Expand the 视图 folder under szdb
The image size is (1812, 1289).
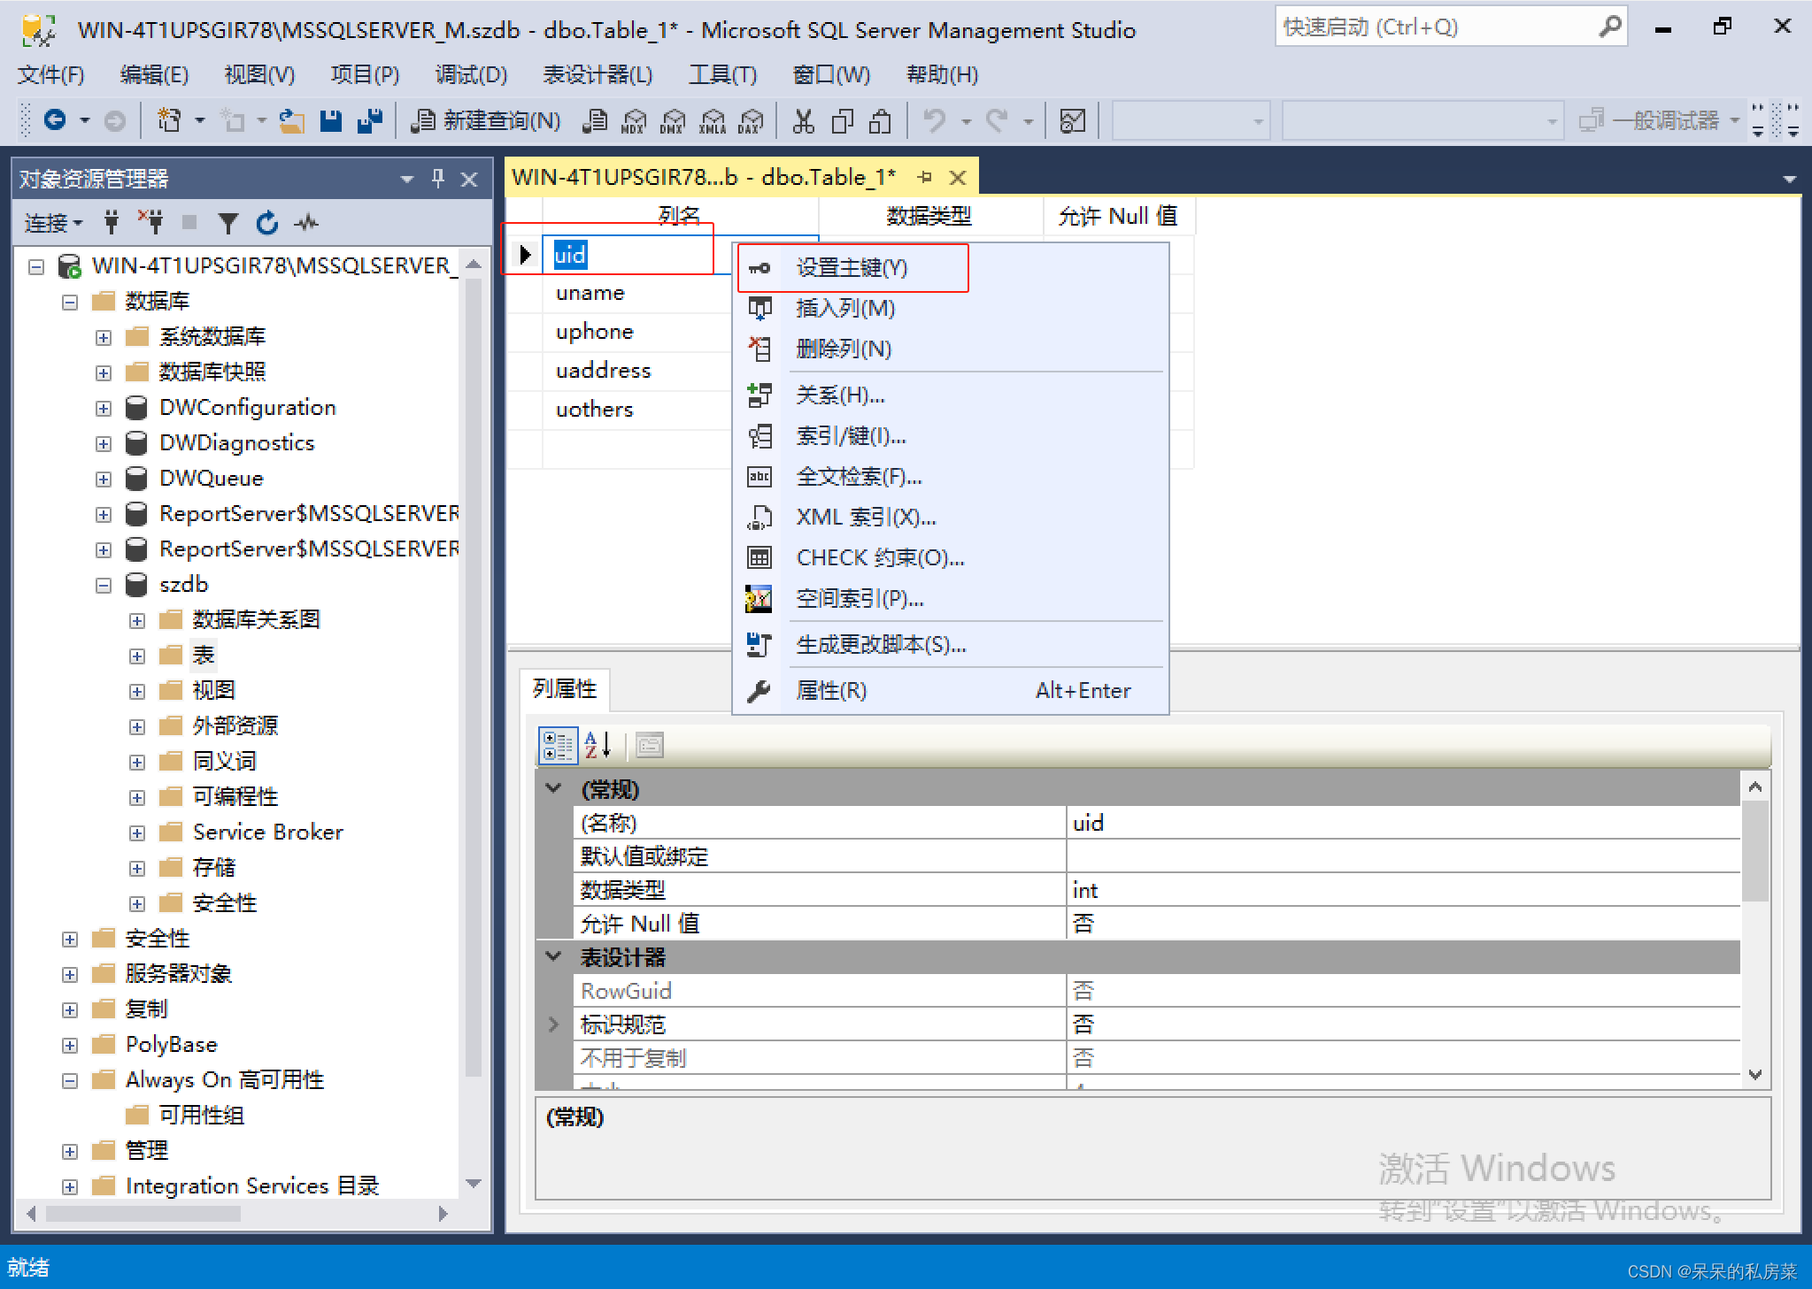coord(137,691)
